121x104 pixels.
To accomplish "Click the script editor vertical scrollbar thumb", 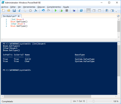I will point(119,26).
